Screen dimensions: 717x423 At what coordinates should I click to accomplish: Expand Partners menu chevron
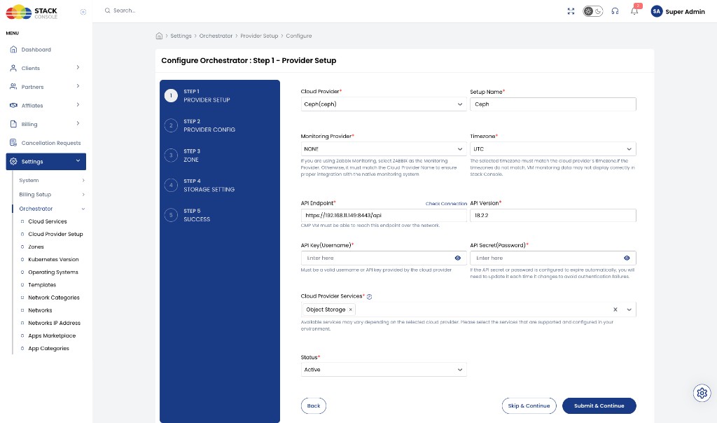[78, 86]
